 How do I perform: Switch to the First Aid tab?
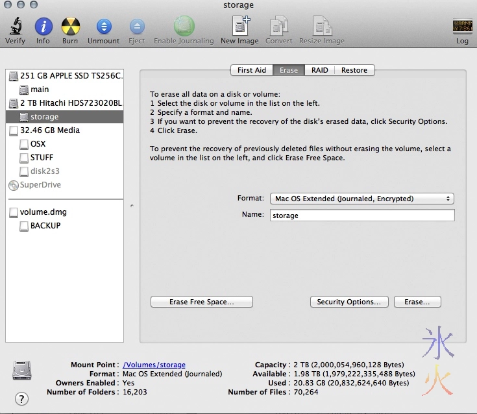[x=251, y=70]
